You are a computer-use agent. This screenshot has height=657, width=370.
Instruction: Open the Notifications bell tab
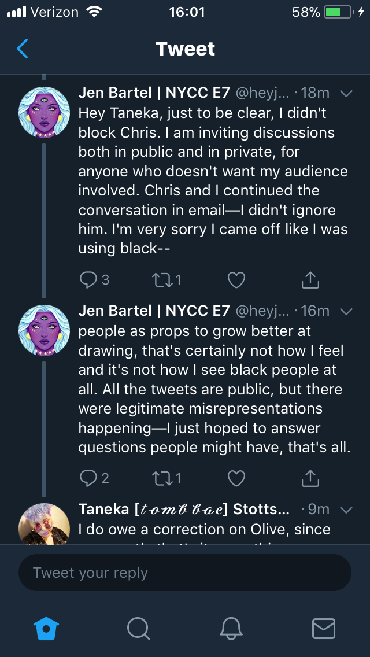pos(231,629)
